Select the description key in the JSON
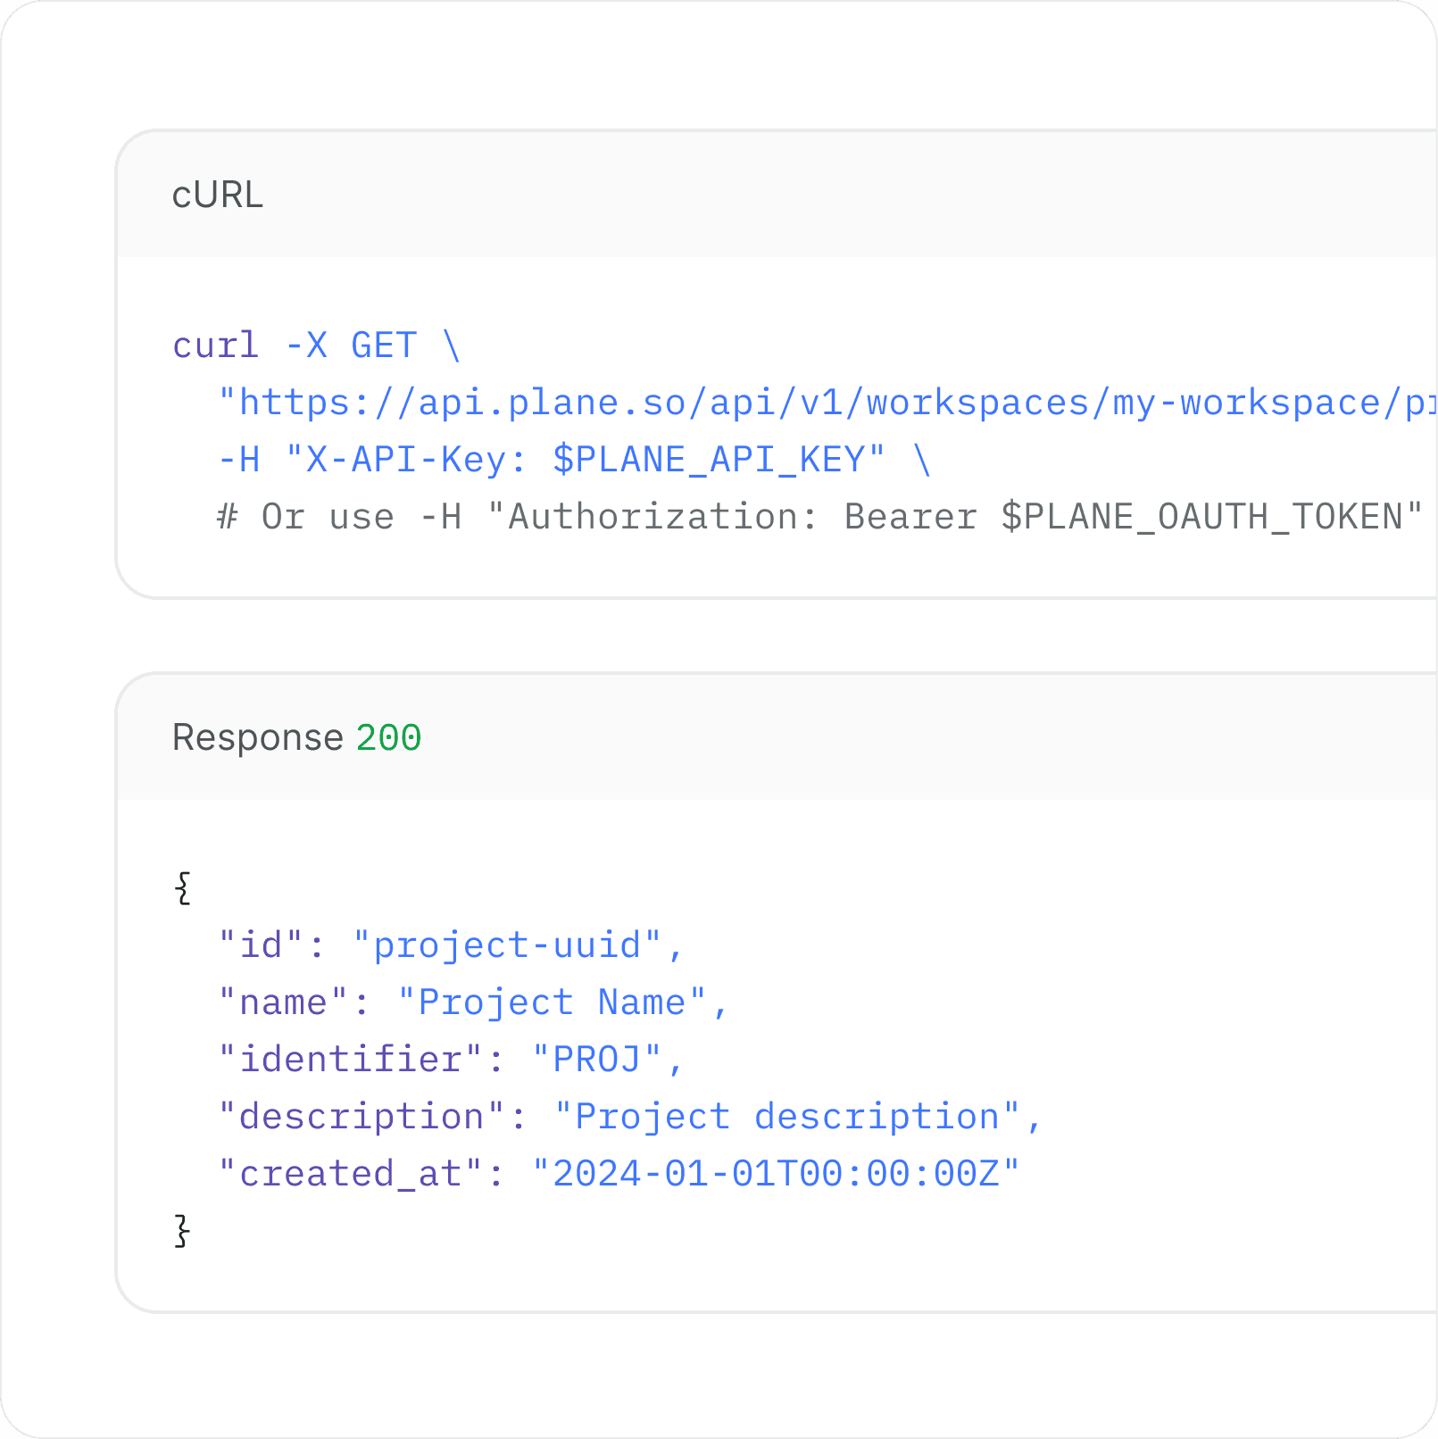 (x=362, y=1116)
